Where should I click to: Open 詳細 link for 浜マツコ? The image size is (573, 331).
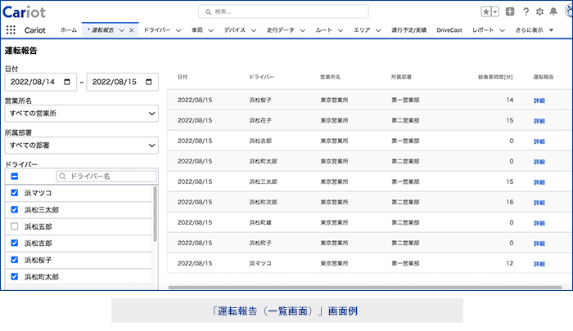[x=539, y=263]
